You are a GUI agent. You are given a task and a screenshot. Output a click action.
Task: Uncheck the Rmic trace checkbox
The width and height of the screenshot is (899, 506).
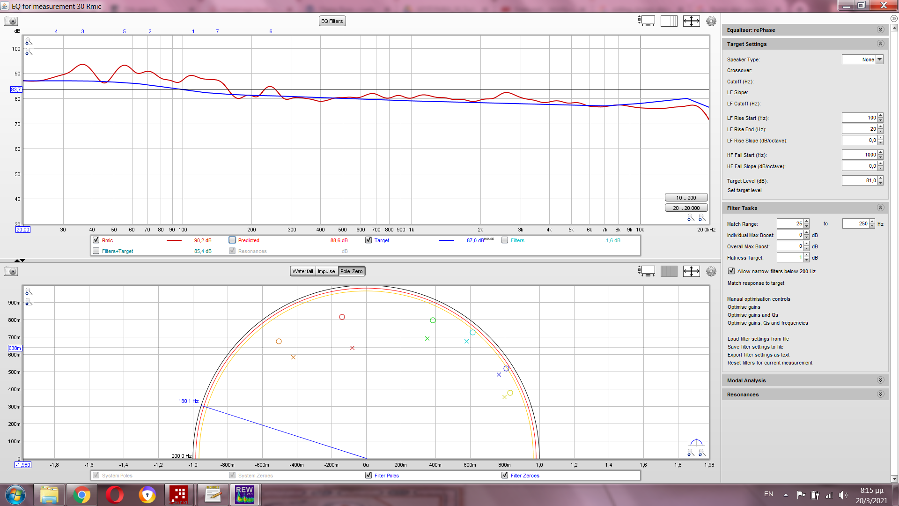[96, 240]
